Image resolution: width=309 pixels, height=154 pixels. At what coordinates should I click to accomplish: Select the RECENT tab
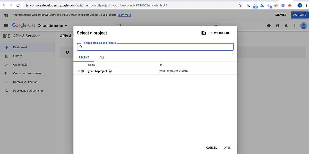click(x=84, y=57)
